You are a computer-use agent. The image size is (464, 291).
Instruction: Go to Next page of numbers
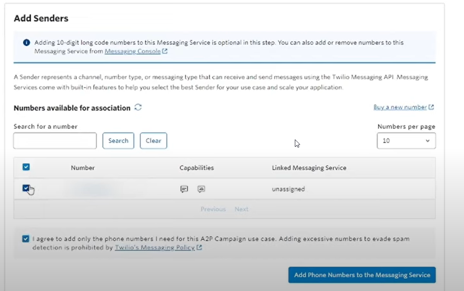point(241,209)
